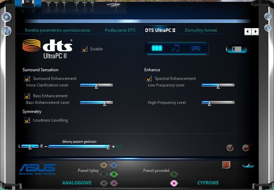Open the connector settings folder icon
Viewport: 274px width, 190px height.
tap(226, 165)
